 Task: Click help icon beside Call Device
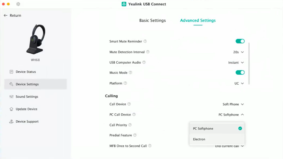[x=129, y=104]
